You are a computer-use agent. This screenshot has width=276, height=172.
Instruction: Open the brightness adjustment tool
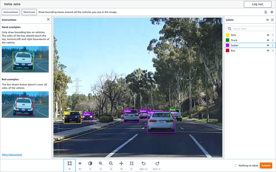(80, 164)
